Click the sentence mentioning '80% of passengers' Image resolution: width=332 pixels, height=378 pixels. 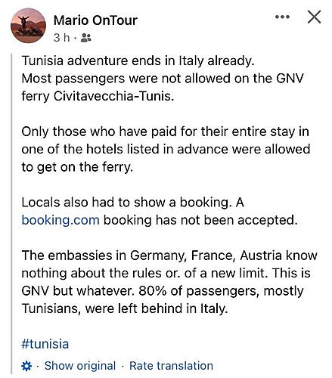tap(221, 291)
